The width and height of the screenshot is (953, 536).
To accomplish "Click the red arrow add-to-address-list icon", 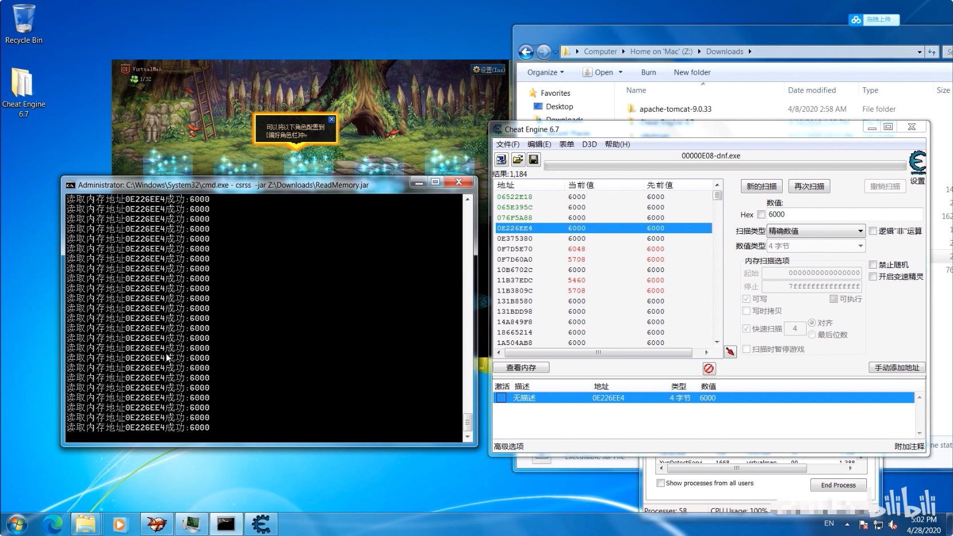I will point(730,351).
